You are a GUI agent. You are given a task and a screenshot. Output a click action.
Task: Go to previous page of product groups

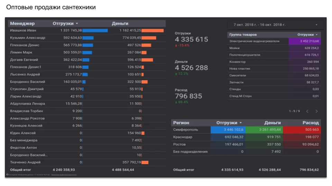(x=307, y=111)
